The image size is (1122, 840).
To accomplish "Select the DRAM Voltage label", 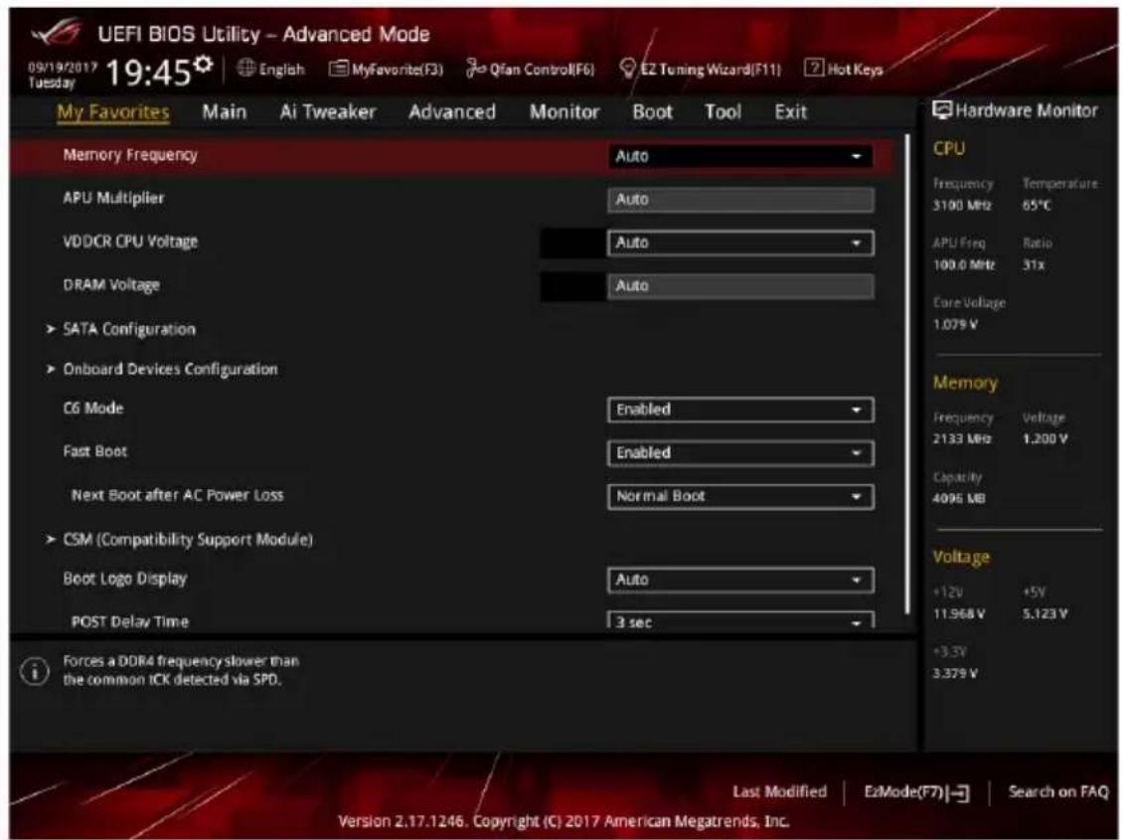I will click(x=111, y=285).
